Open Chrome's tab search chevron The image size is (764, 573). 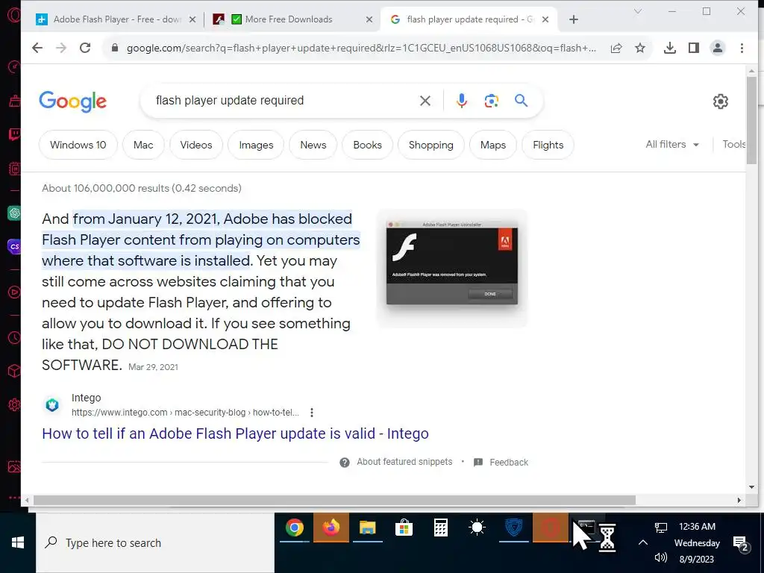(x=637, y=11)
